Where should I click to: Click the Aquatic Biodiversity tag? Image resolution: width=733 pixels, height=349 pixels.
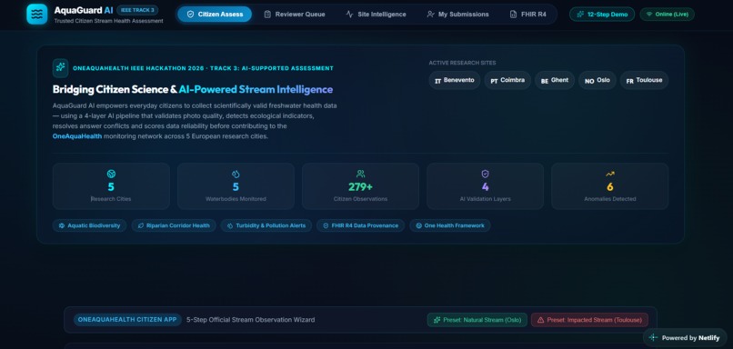click(x=89, y=225)
